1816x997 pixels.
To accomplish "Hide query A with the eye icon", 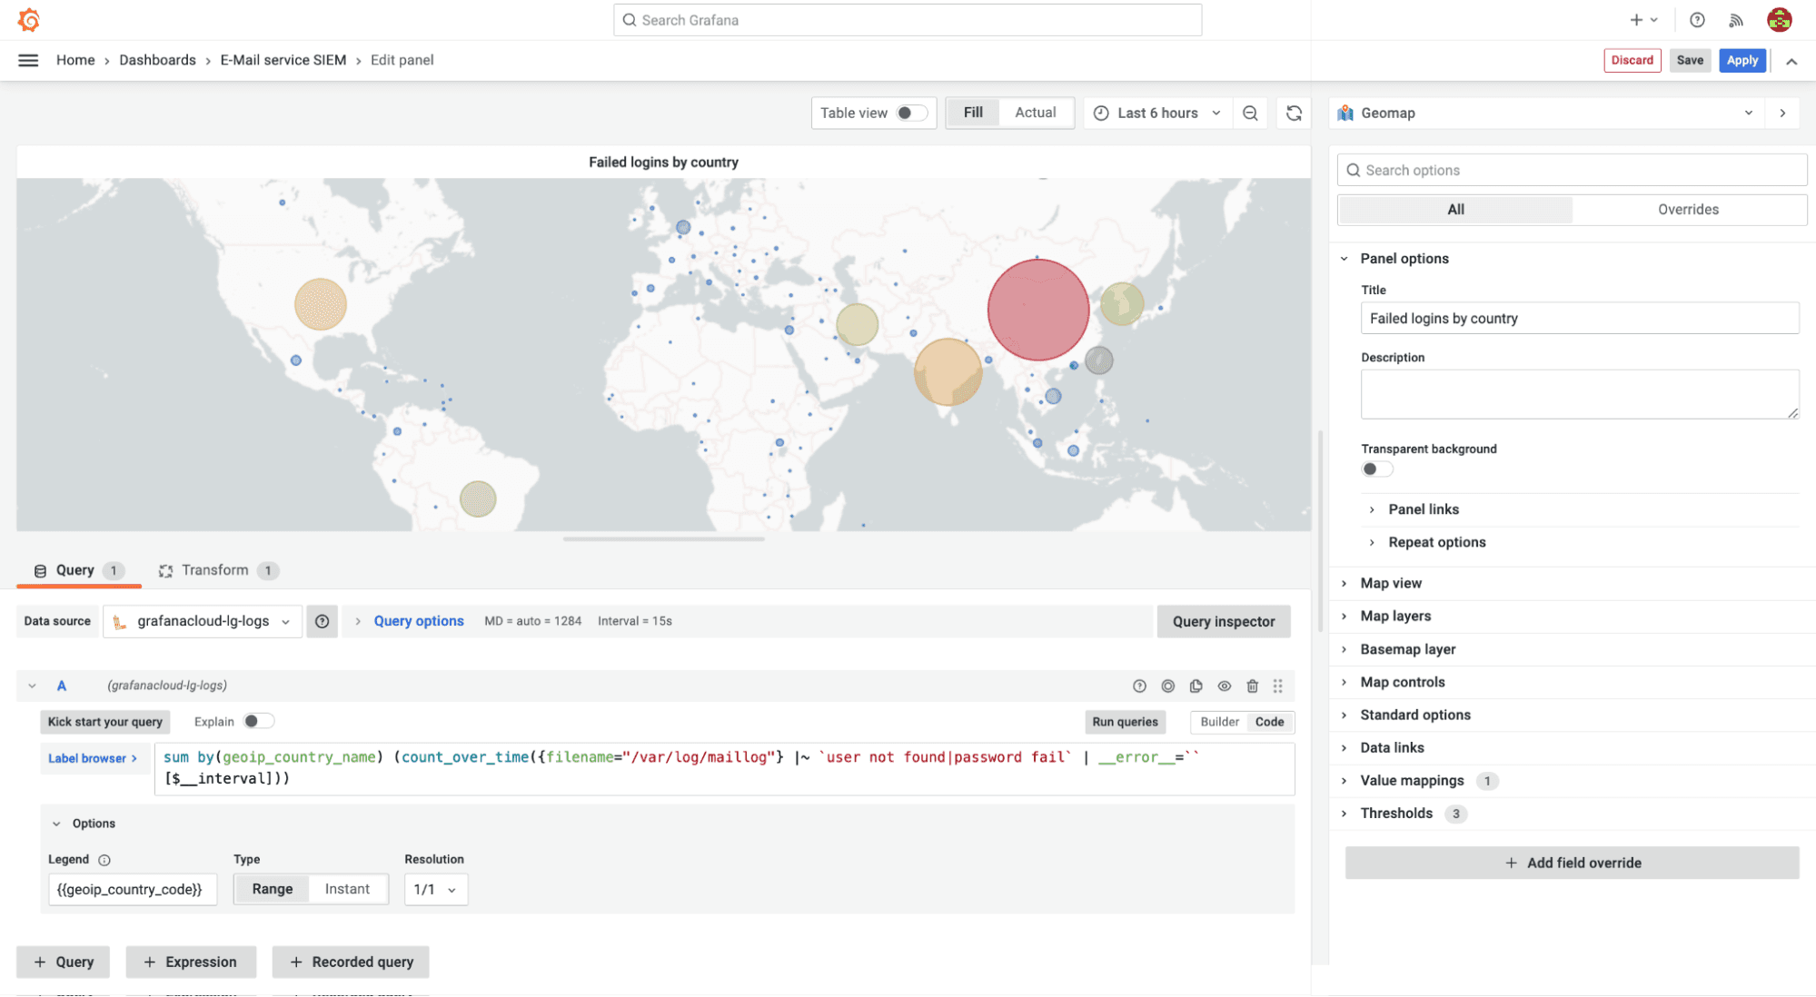I will (1224, 686).
